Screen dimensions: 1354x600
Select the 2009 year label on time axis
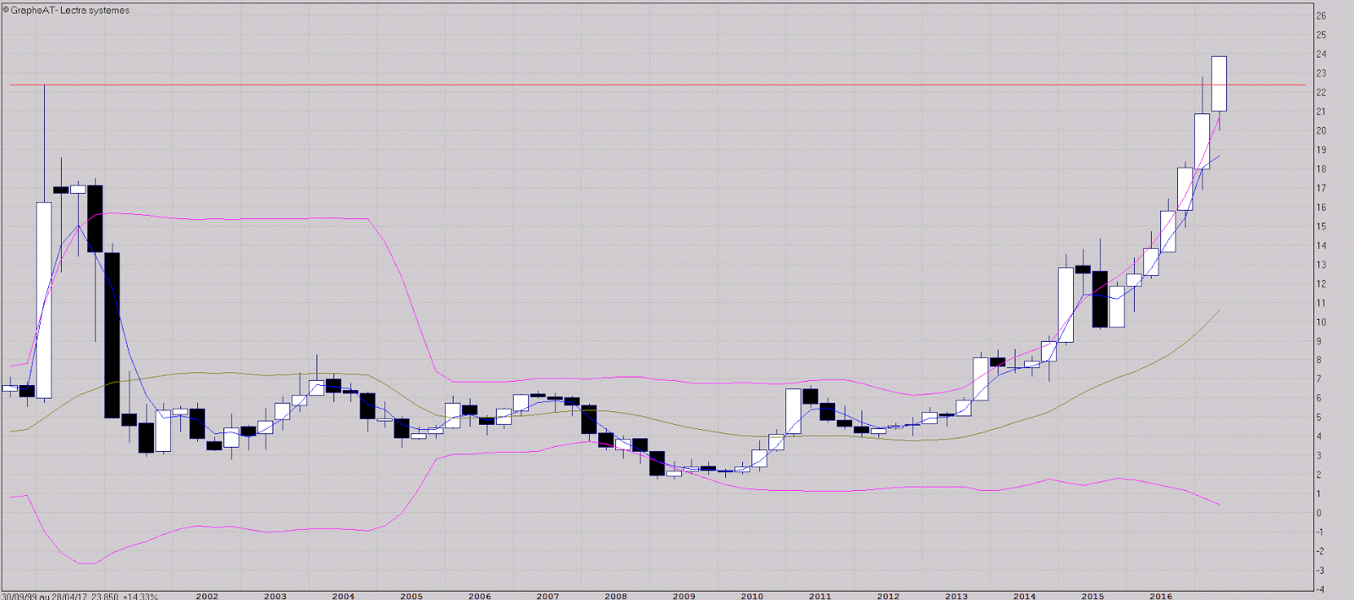[684, 597]
